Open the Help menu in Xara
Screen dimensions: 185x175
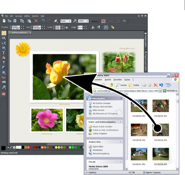point(42,16)
